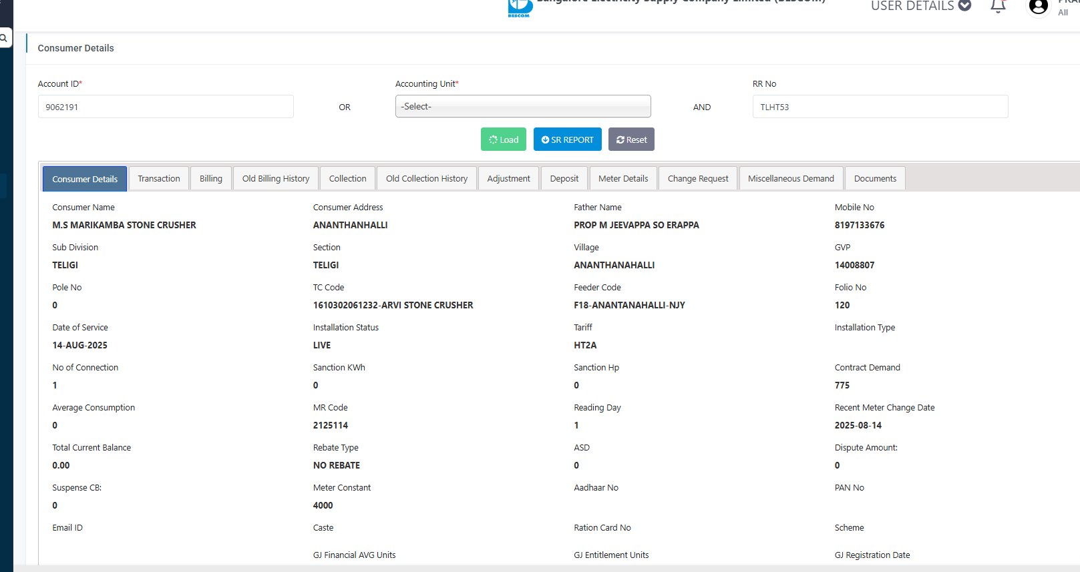Screen dimensions: 1080x572
Task: Expand the USER DETAILS dropdown
Action: tap(920, 6)
